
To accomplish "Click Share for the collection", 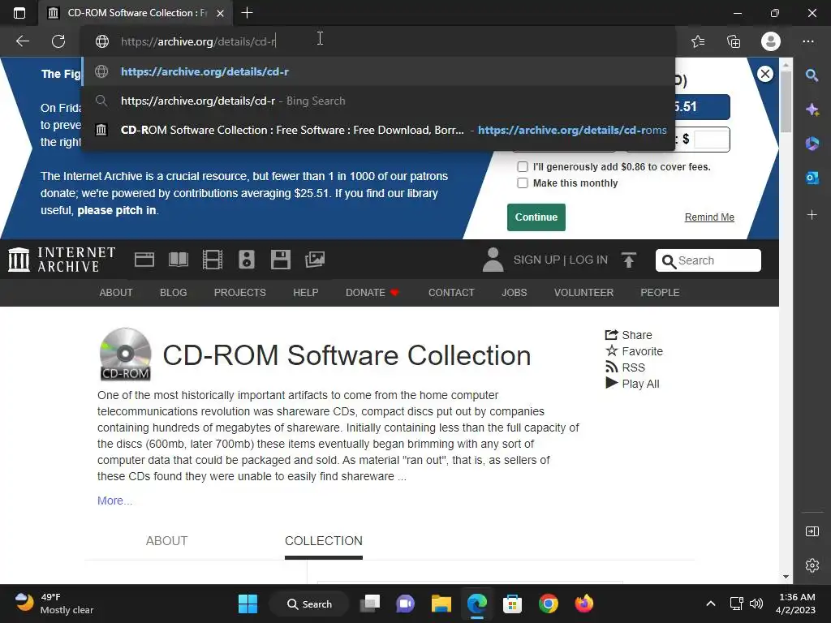I will point(629,335).
